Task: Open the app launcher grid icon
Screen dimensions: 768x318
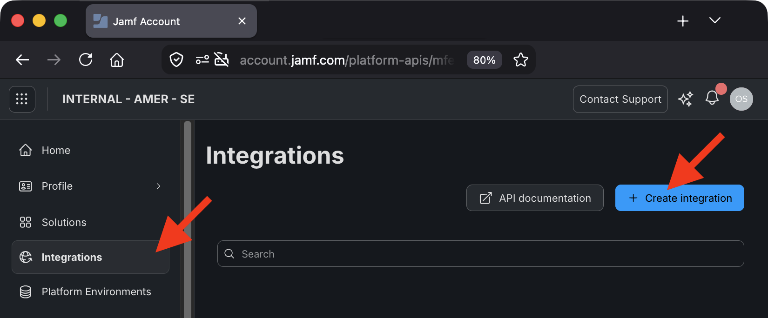Action: (22, 99)
